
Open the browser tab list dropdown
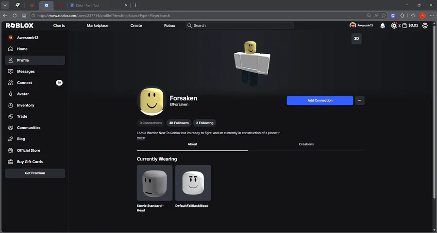[5, 5]
